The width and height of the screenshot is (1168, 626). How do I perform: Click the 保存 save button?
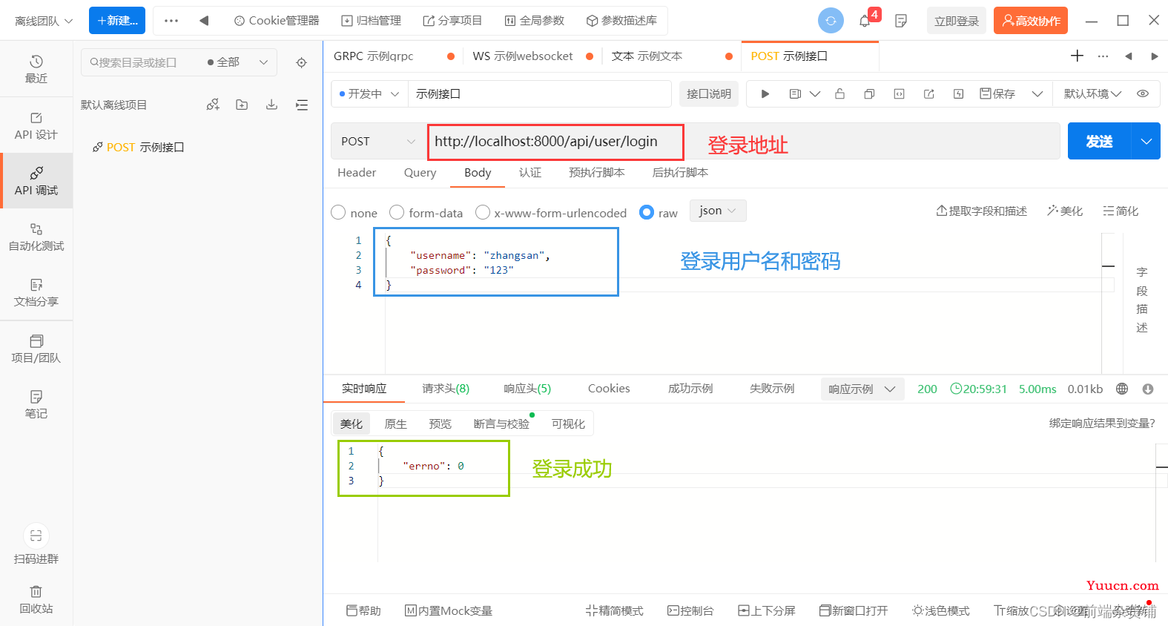pos(997,93)
